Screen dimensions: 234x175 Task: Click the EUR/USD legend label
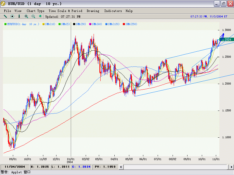23,24
